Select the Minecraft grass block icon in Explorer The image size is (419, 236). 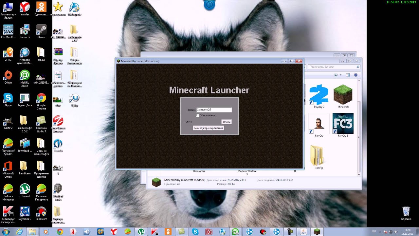(343, 96)
